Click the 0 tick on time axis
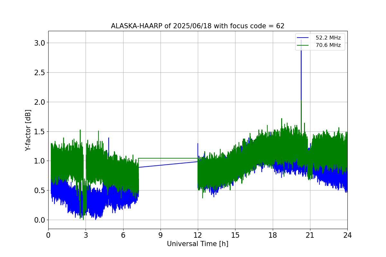Viewport: 386px width, 257px height. click(x=48, y=235)
